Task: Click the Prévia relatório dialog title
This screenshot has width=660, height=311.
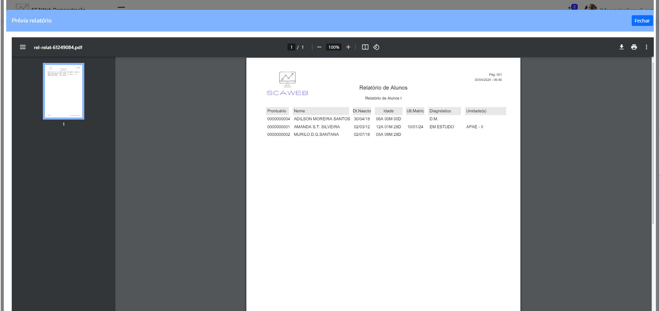Action: 32,21
